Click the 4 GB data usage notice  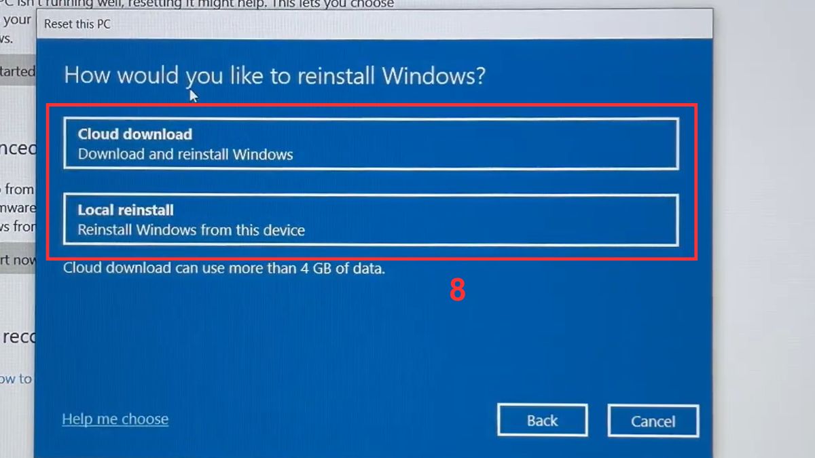tap(223, 268)
